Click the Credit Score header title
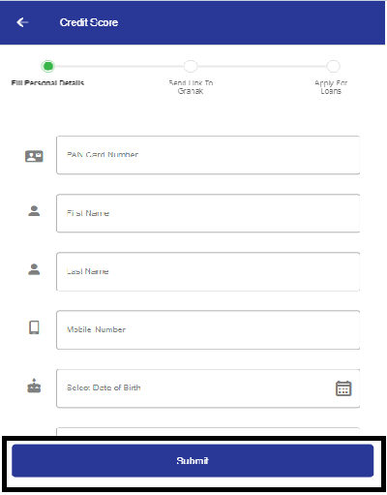The width and height of the screenshot is (387, 495). (89, 22)
